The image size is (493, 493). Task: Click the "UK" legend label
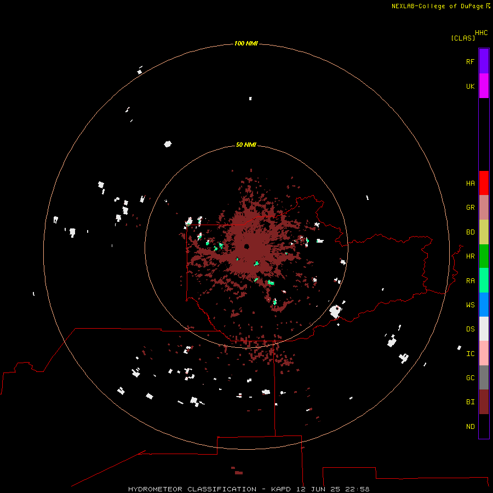(470, 86)
